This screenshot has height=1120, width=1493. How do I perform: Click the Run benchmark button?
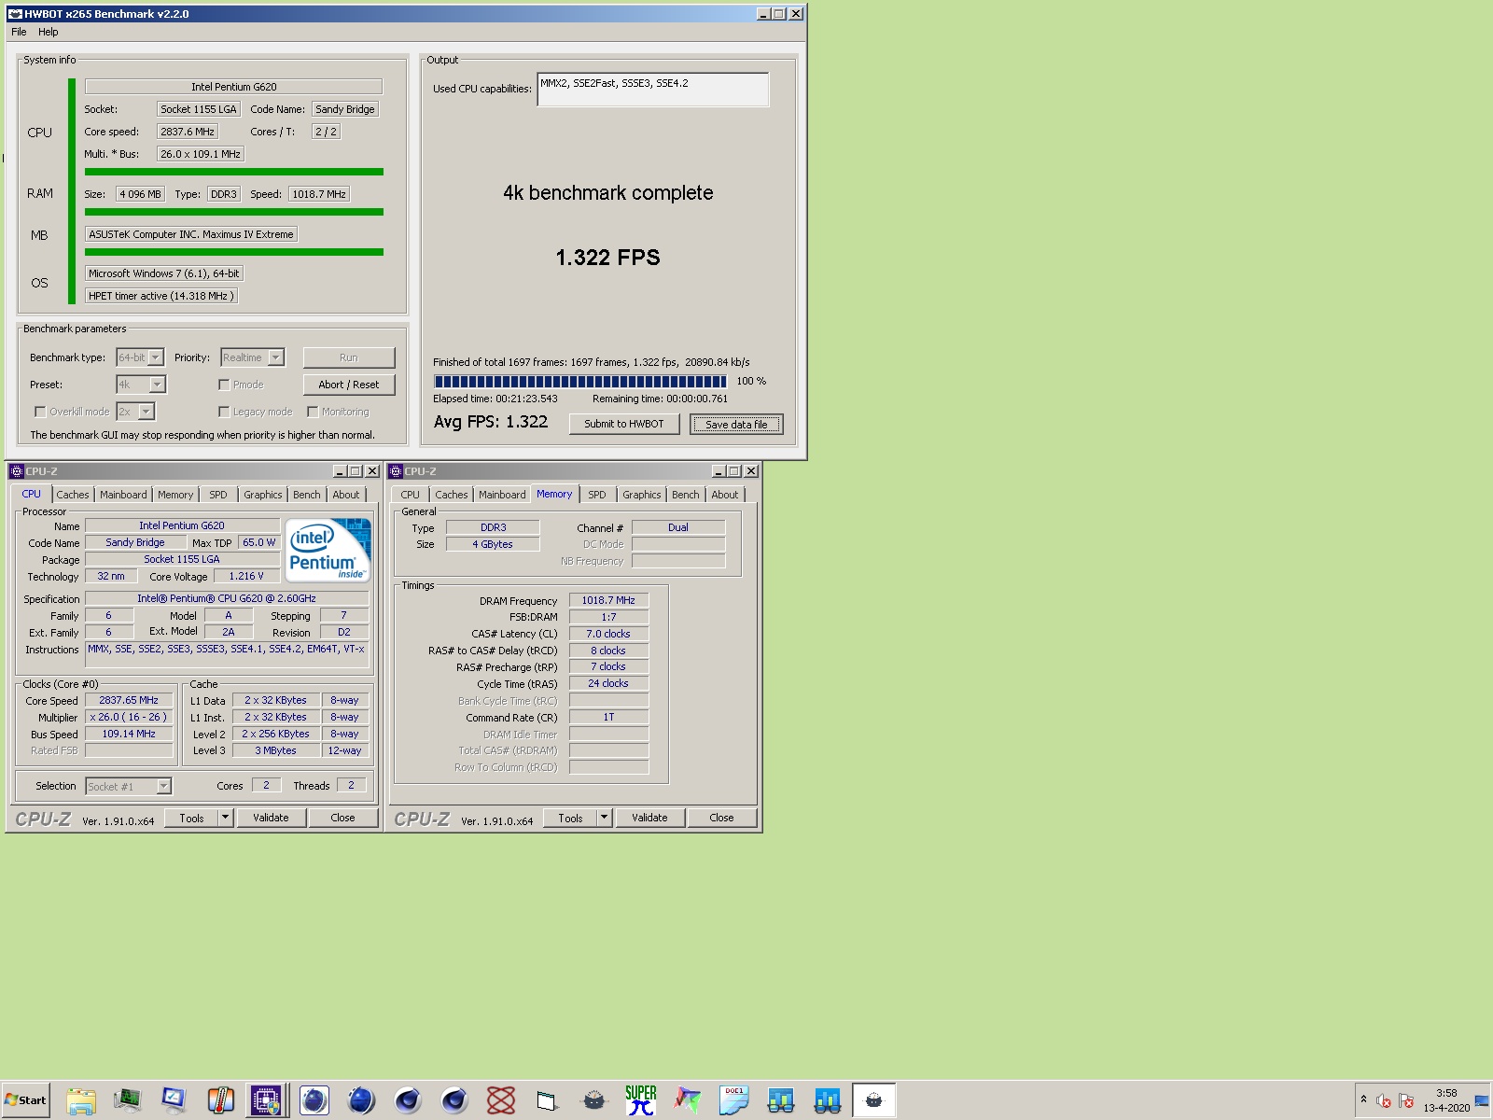click(349, 357)
